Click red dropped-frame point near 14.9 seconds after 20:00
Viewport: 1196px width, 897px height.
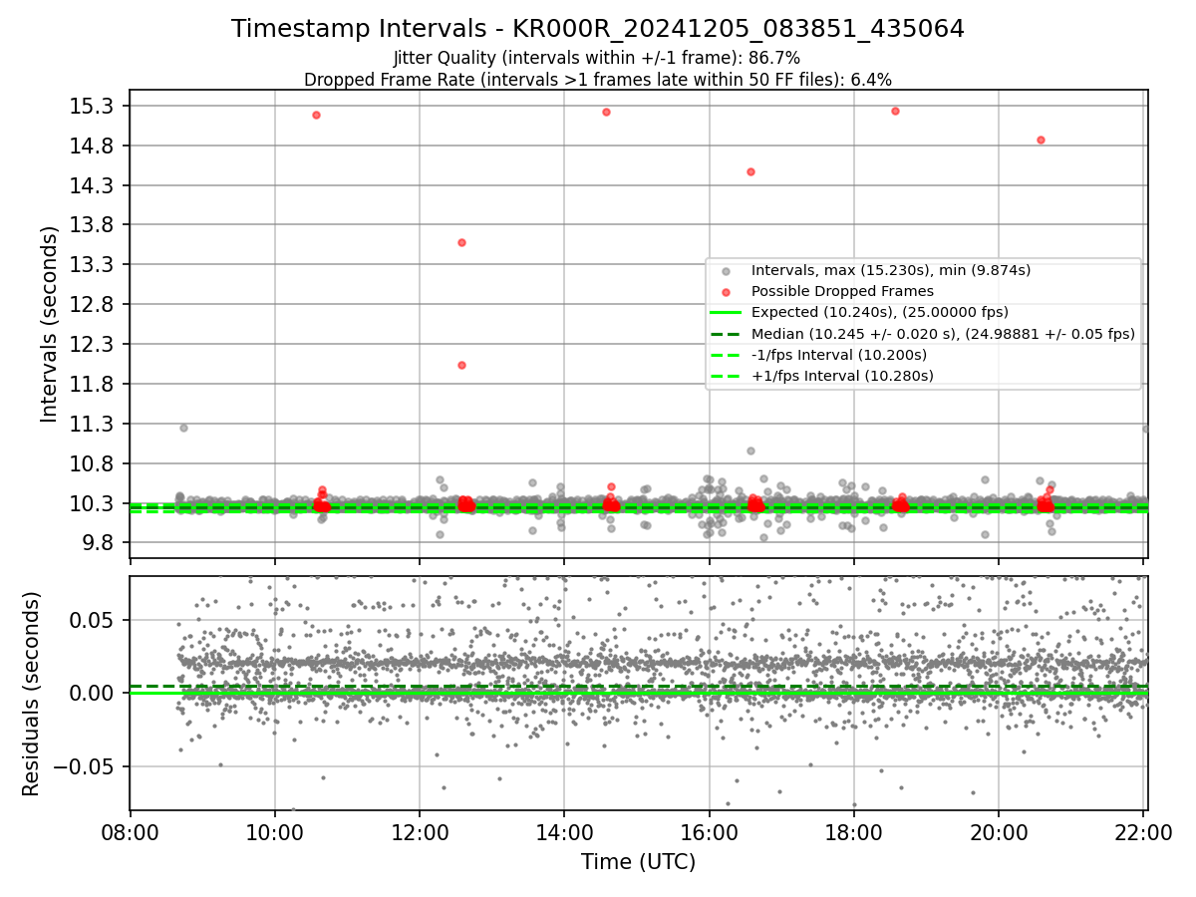click(x=1041, y=140)
